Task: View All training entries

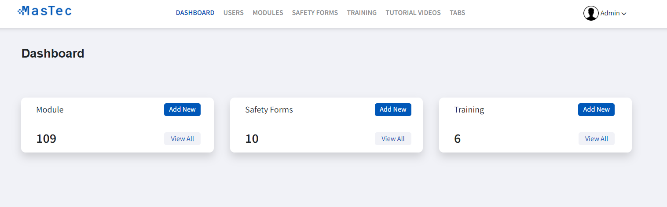Action: click(x=596, y=139)
